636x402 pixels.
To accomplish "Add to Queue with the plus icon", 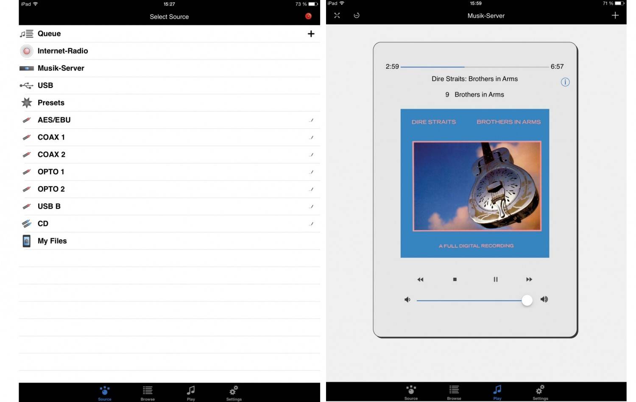I will point(311,33).
